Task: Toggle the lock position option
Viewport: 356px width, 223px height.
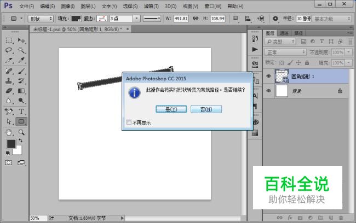Action: (298, 63)
